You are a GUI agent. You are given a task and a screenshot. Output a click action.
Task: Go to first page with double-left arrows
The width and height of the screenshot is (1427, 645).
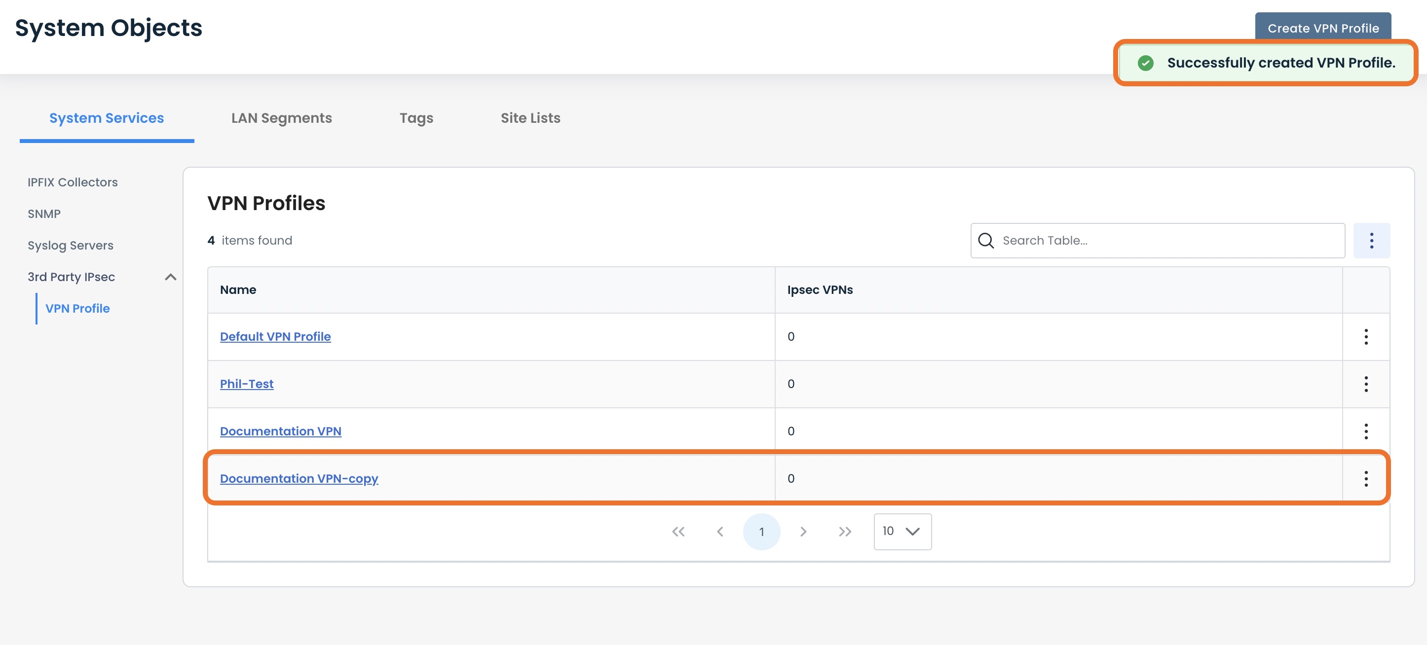pos(678,532)
